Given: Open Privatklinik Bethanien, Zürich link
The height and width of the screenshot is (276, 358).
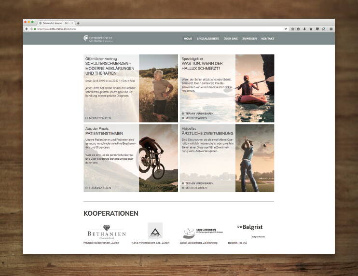Looking at the screenshot, I should coord(101,243).
